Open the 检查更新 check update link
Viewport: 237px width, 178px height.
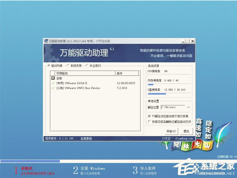point(86,138)
